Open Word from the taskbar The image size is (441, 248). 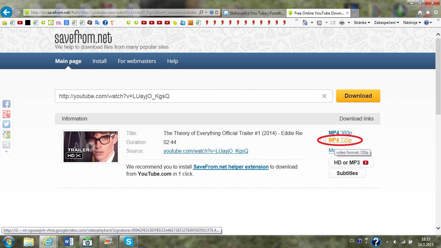pyautogui.click(x=69, y=241)
